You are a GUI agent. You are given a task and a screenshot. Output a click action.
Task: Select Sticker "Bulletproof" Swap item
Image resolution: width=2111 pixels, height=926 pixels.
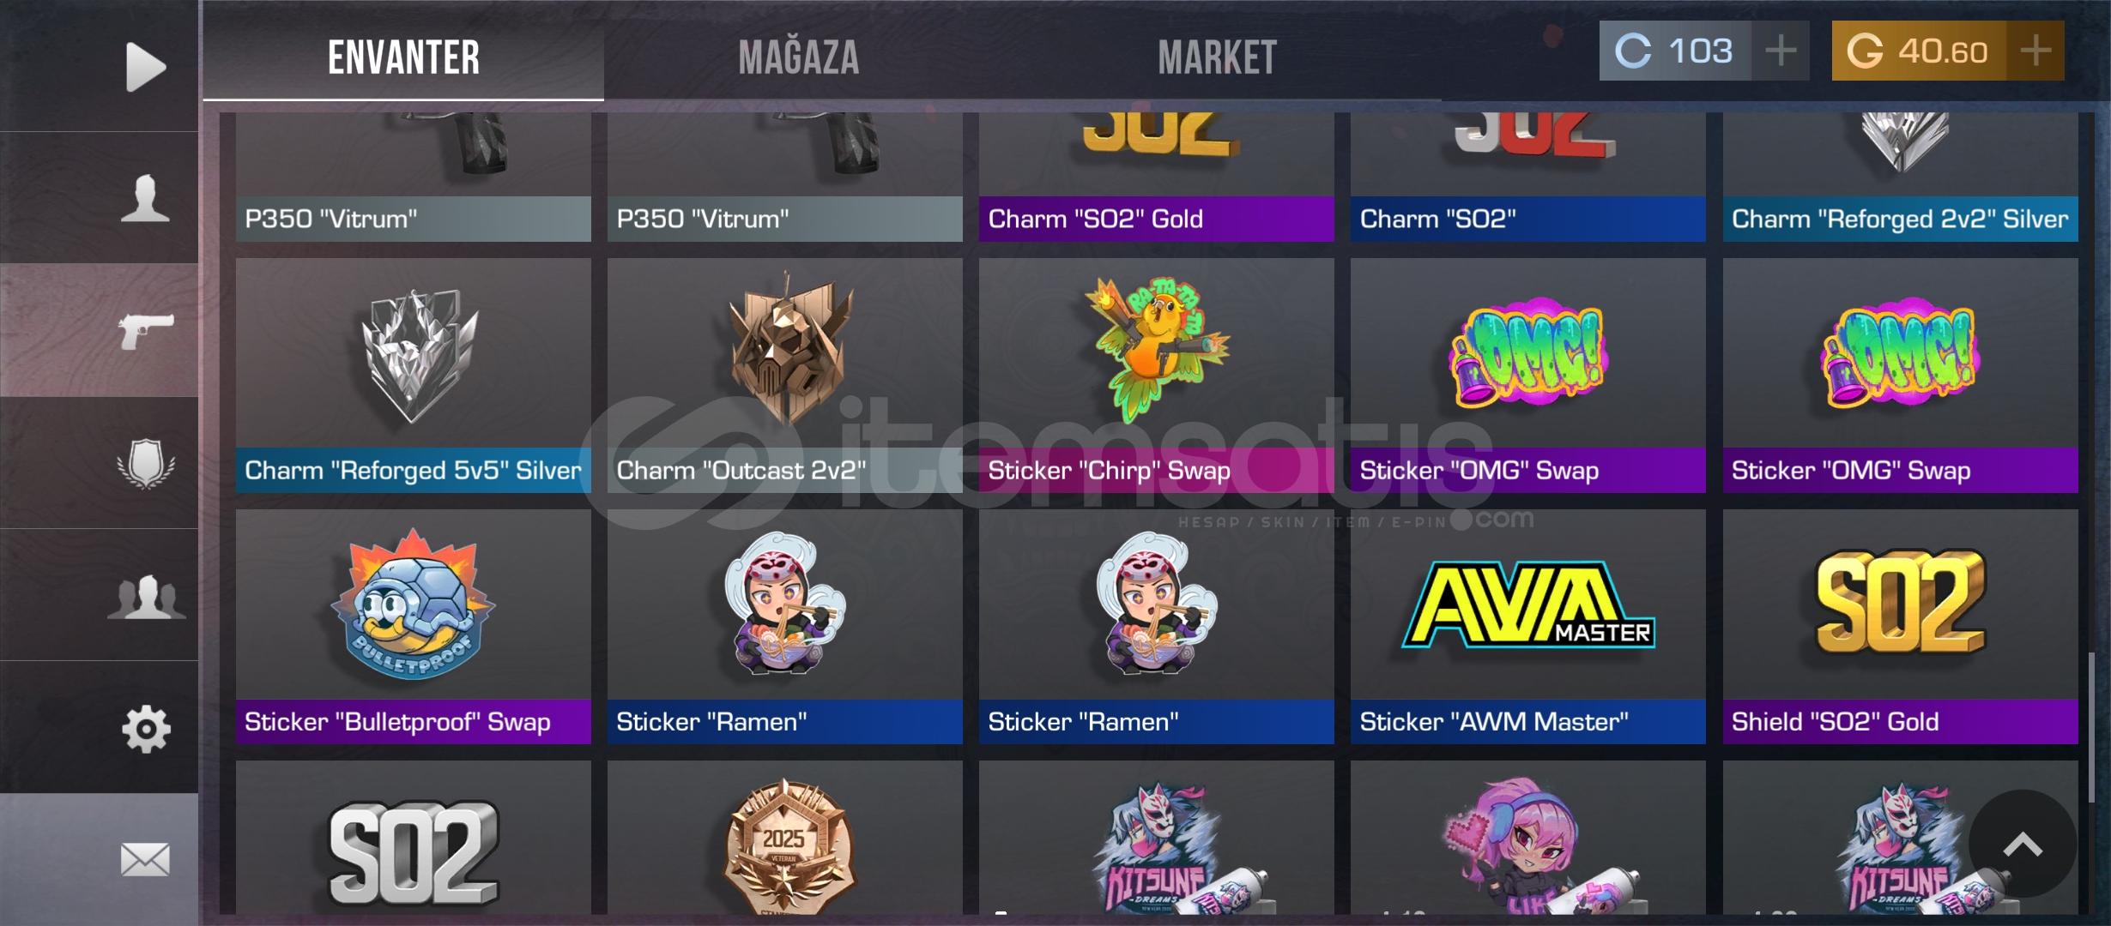point(413,627)
